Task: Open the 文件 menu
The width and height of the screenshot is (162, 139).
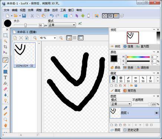Action: coord(6,10)
